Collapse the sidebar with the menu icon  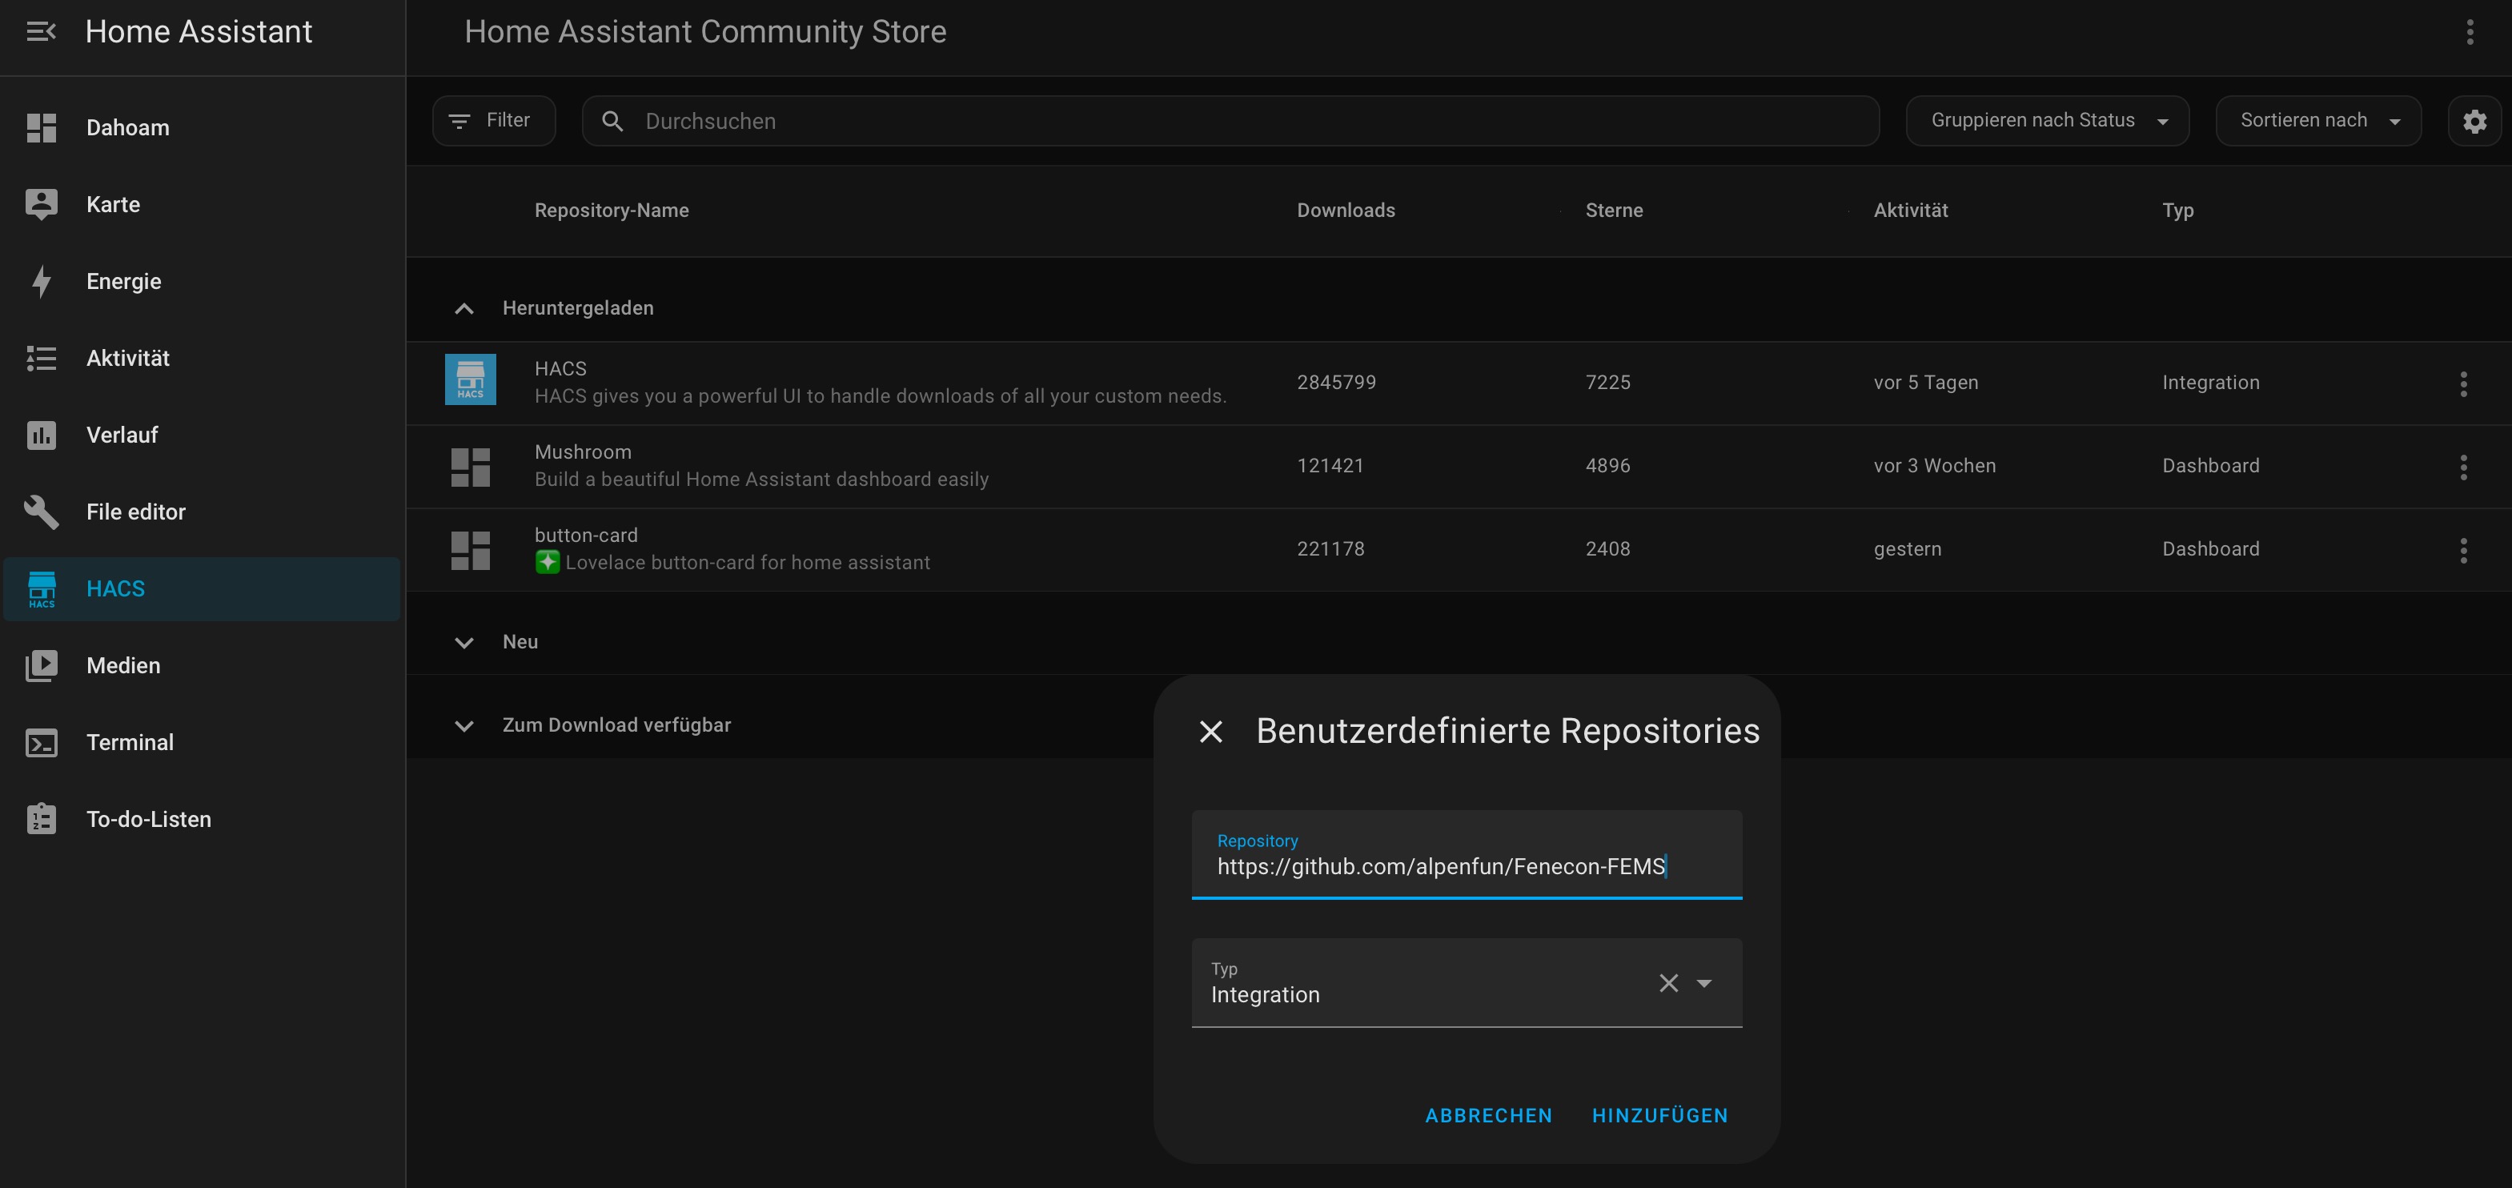pyautogui.click(x=41, y=32)
